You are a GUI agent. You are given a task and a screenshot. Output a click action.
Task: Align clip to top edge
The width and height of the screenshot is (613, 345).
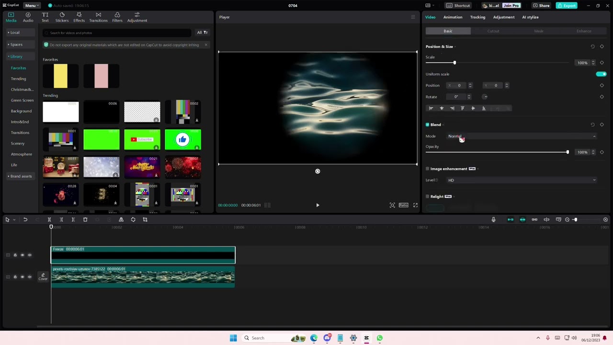coord(463,108)
